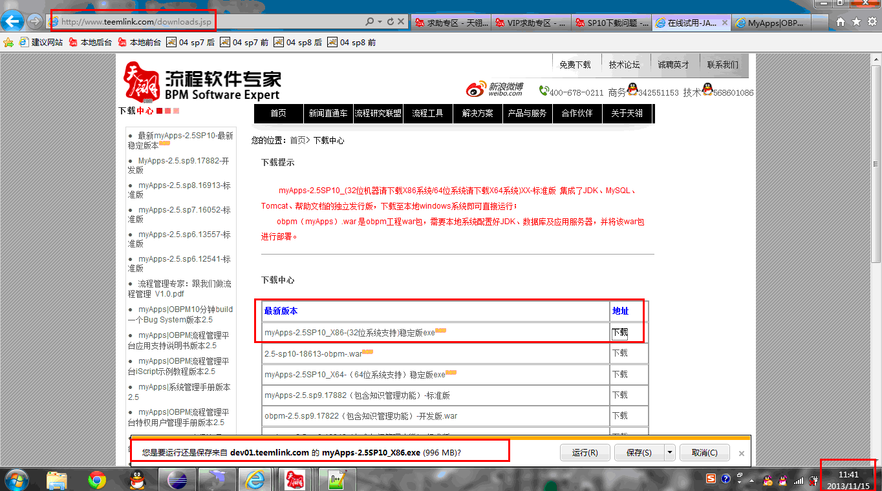Image resolution: width=882 pixels, height=491 pixels.
Task: Open sidebar link myApps-2.5.sp6.13557-标准版
Action: pos(179,239)
